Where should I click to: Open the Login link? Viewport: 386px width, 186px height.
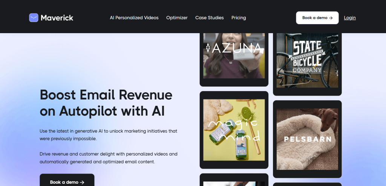tap(350, 18)
